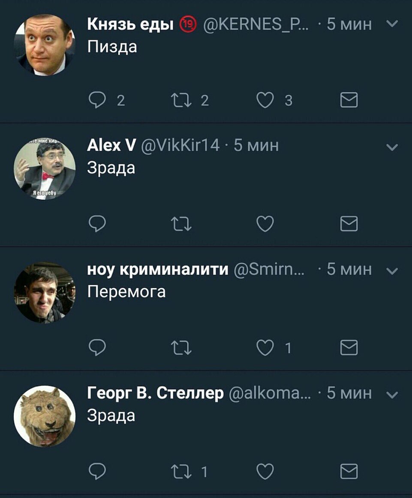412x498 pixels.
Task: Retweet Alex V's Зрада tweet
Action: click(x=181, y=224)
